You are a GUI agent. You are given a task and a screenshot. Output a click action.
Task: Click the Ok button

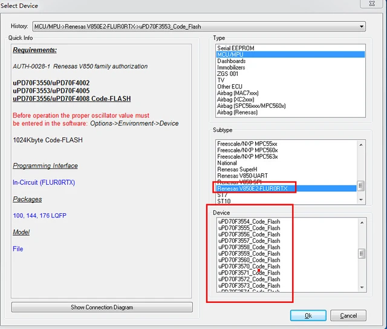click(308, 316)
